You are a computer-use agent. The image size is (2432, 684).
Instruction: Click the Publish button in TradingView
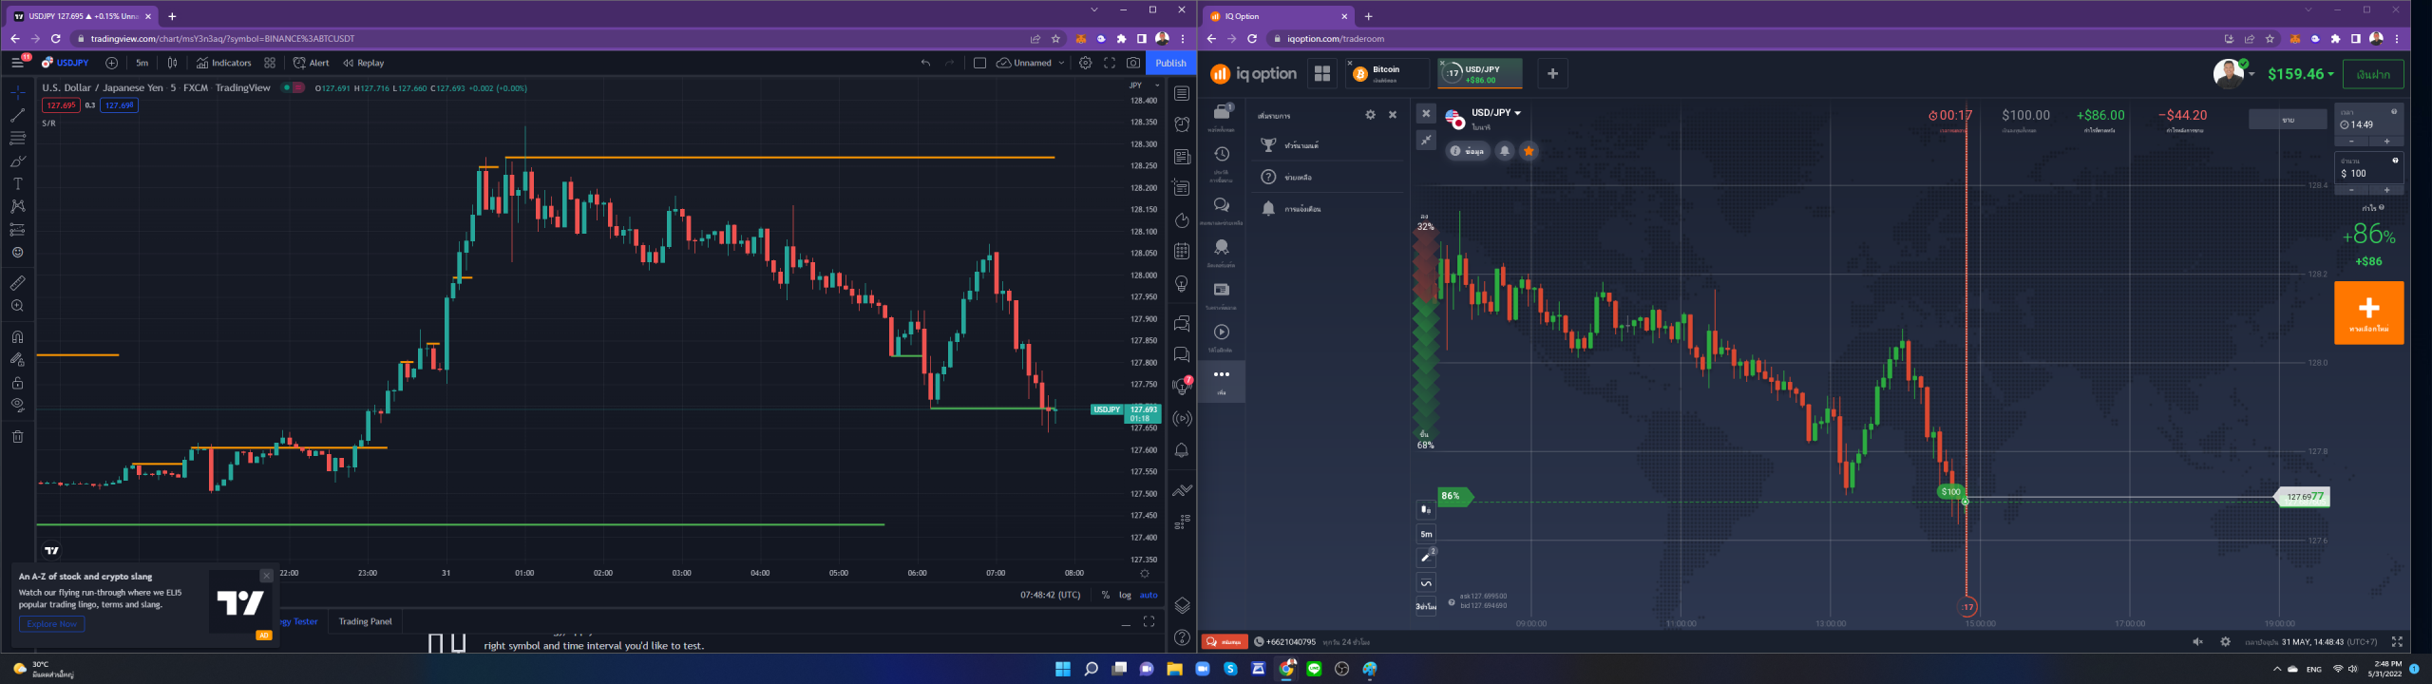1170,63
